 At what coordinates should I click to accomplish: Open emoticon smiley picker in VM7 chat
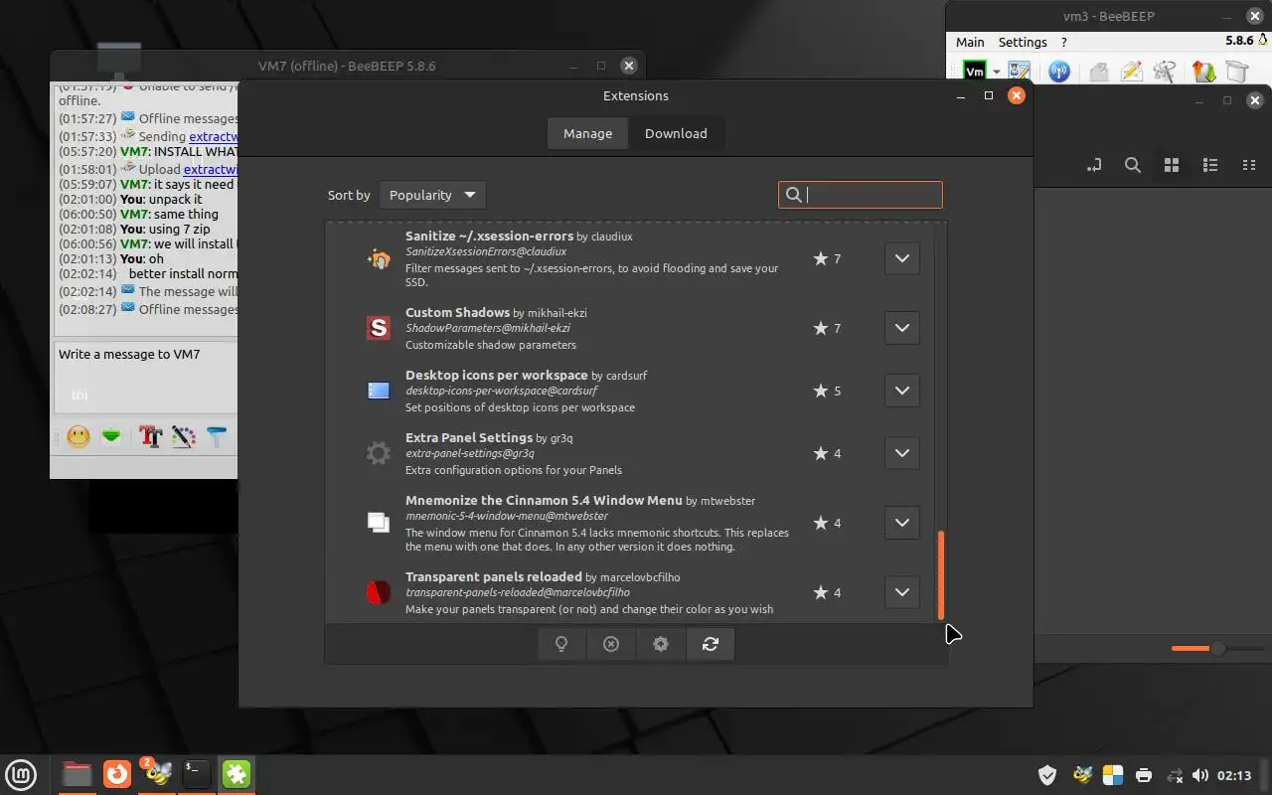tap(79, 436)
